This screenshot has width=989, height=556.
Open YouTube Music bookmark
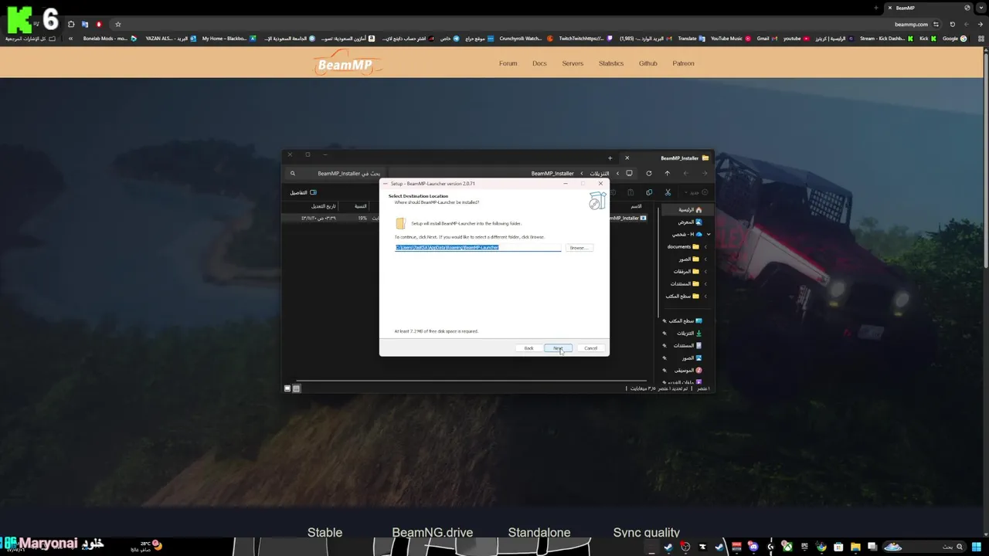[730, 39]
